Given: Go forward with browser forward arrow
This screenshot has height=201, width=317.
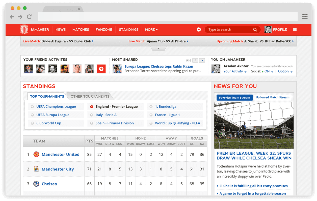Looking at the screenshot, I should point(20,17).
